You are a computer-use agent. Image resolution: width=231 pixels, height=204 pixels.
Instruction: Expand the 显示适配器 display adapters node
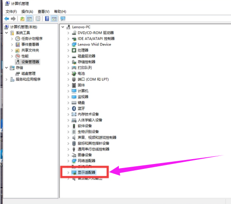tap(68, 173)
